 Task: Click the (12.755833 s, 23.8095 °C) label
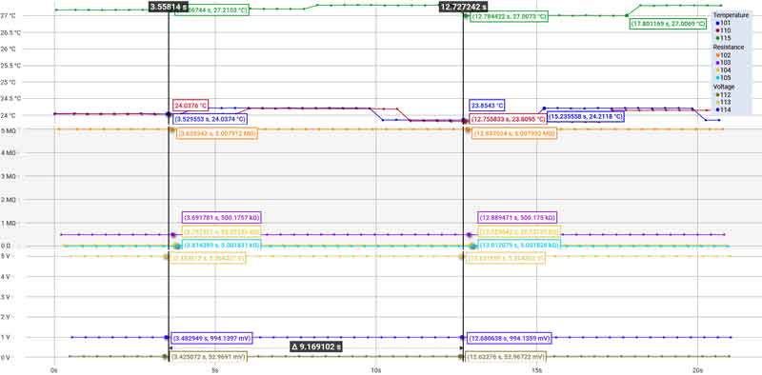point(508,119)
